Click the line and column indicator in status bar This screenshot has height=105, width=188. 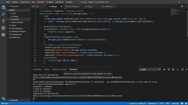point(137,104)
